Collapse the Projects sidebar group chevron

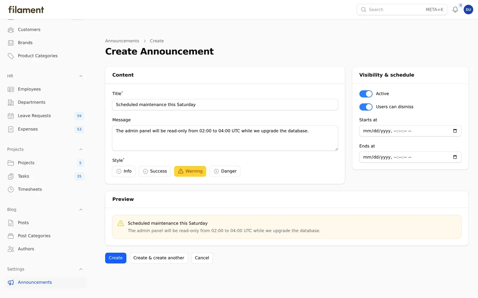click(81, 149)
